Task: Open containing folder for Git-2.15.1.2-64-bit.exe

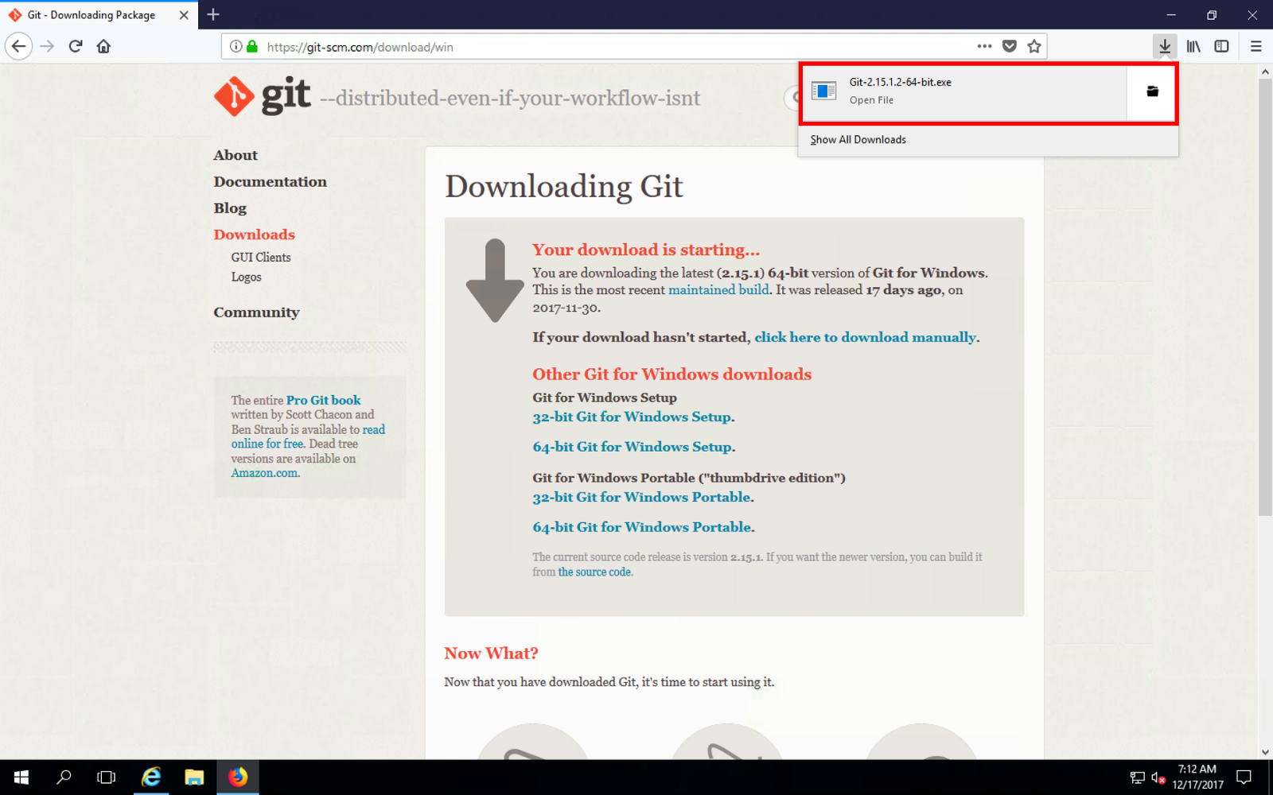Action: pyautogui.click(x=1152, y=91)
